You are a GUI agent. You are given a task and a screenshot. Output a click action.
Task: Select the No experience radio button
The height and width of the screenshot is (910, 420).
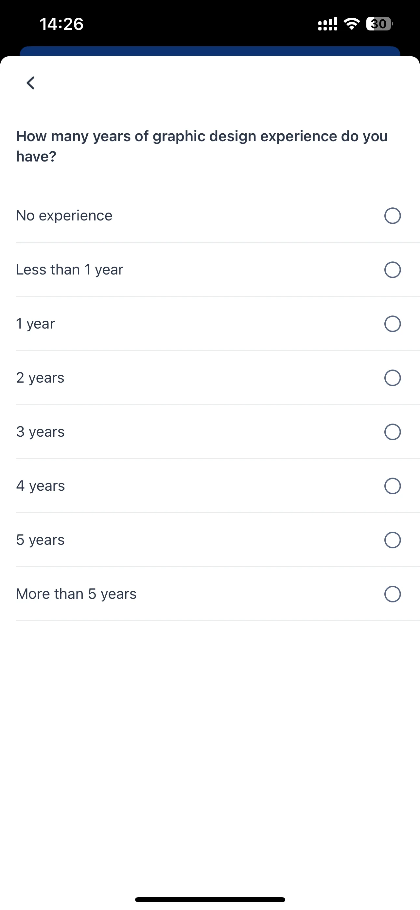click(x=393, y=216)
